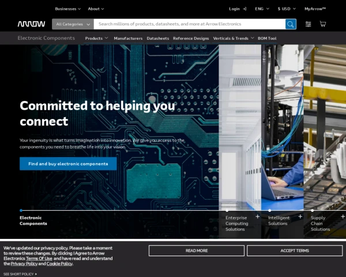Screen dimensions: 346x277
Task: Click the Arrow logo in header
Action: [x=31, y=24]
